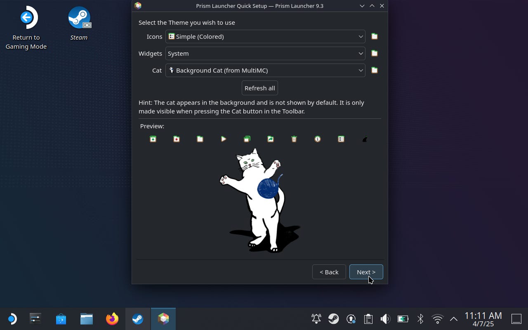Click the starred folder preview icon
The height and width of the screenshot is (330, 528).
(177, 139)
